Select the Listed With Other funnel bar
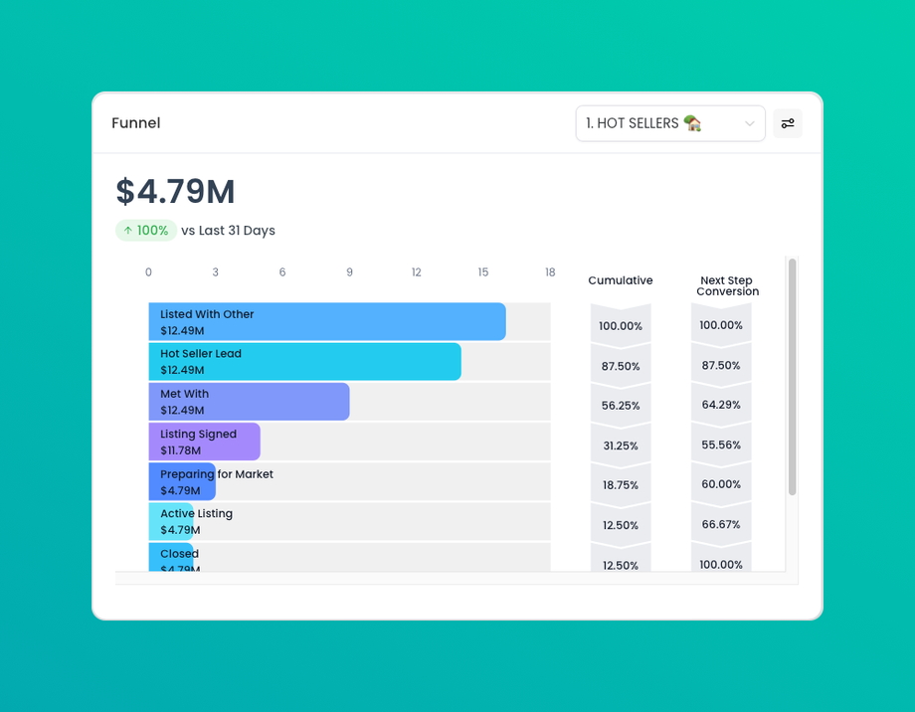915x712 pixels. 327,321
